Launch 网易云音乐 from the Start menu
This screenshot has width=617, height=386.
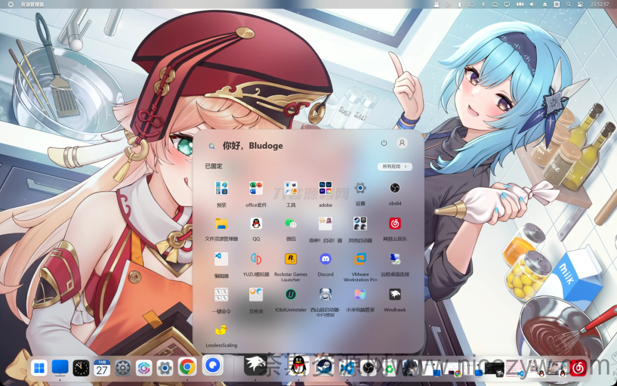click(x=395, y=224)
